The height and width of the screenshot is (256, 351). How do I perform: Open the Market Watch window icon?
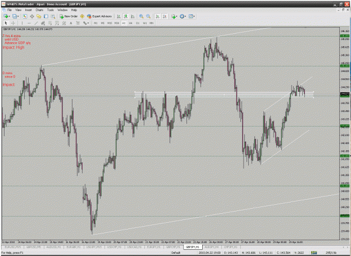[25, 16]
